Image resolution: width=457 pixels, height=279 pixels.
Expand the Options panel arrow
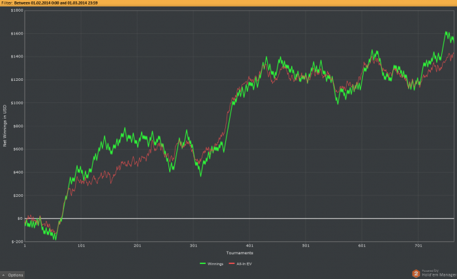(x=3, y=275)
